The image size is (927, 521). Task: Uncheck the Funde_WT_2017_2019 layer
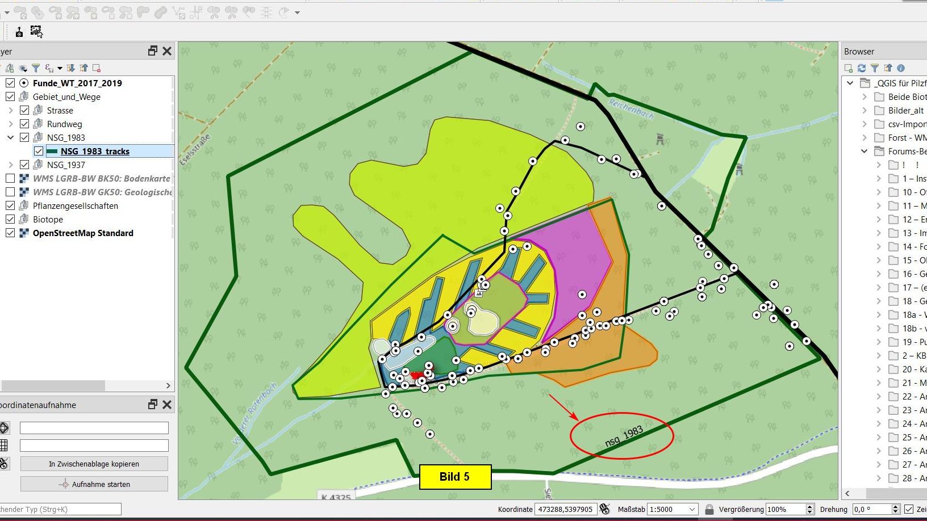pyautogui.click(x=10, y=83)
